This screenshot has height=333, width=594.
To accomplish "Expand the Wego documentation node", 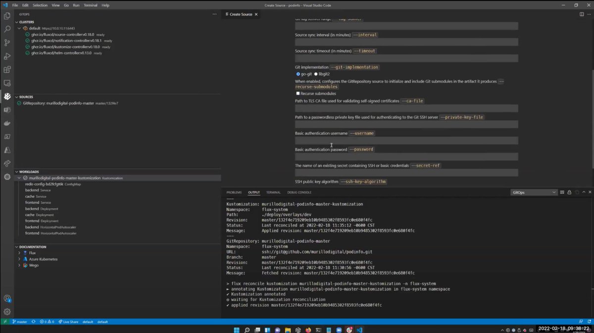I will click(x=19, y=265).
